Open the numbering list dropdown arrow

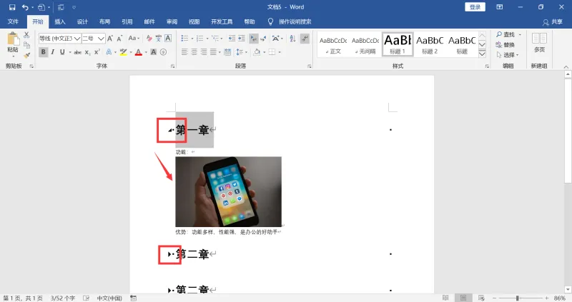pyautogui.click(x=207, y=39)
